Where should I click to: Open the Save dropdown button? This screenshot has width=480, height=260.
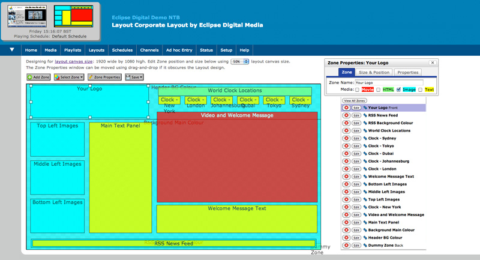click(134, 77)
